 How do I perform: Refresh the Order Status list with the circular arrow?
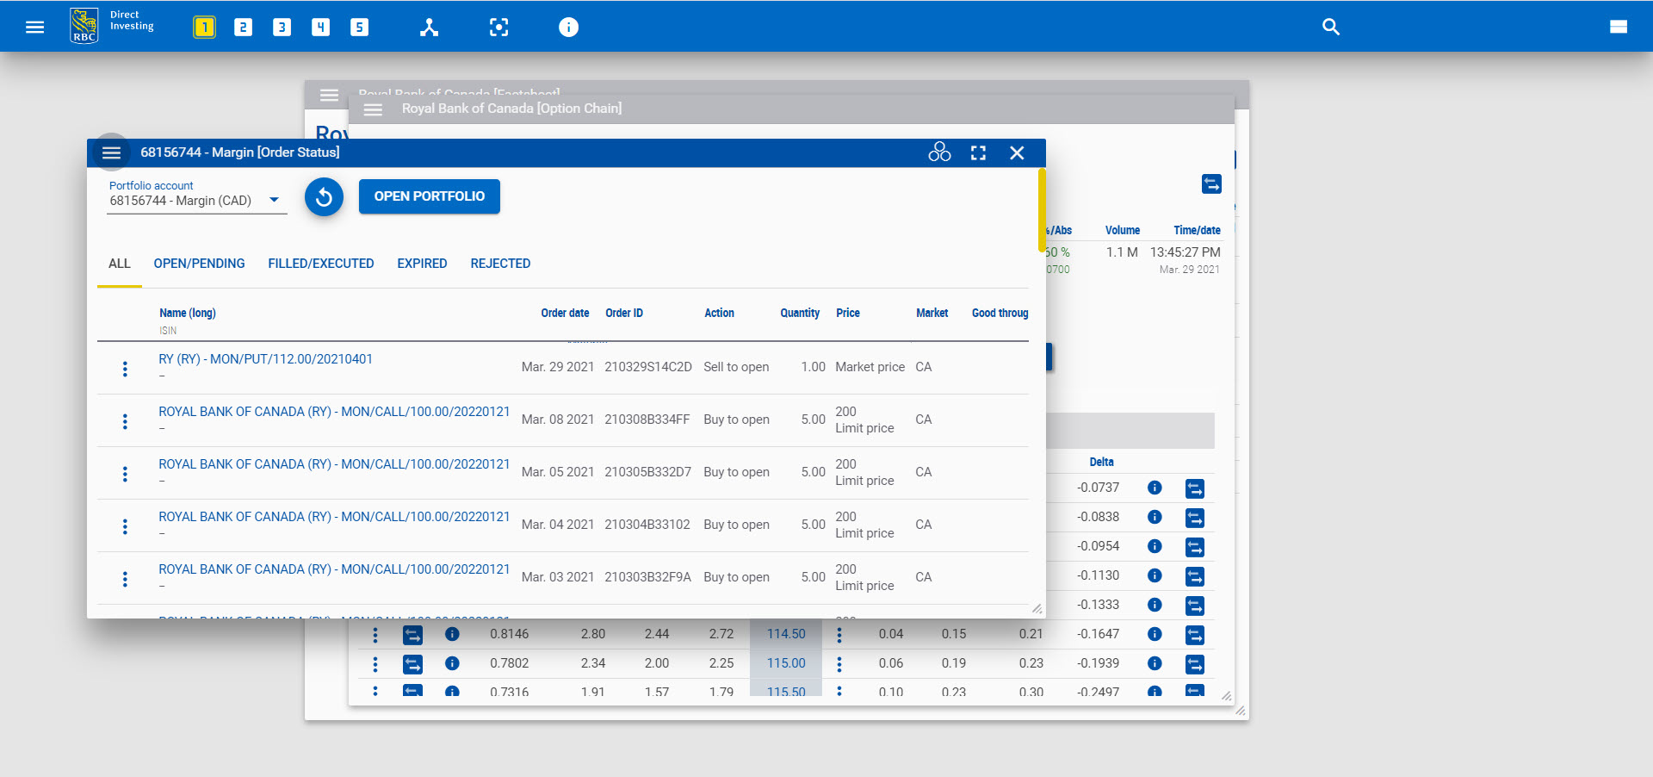(x=324, y=196)
